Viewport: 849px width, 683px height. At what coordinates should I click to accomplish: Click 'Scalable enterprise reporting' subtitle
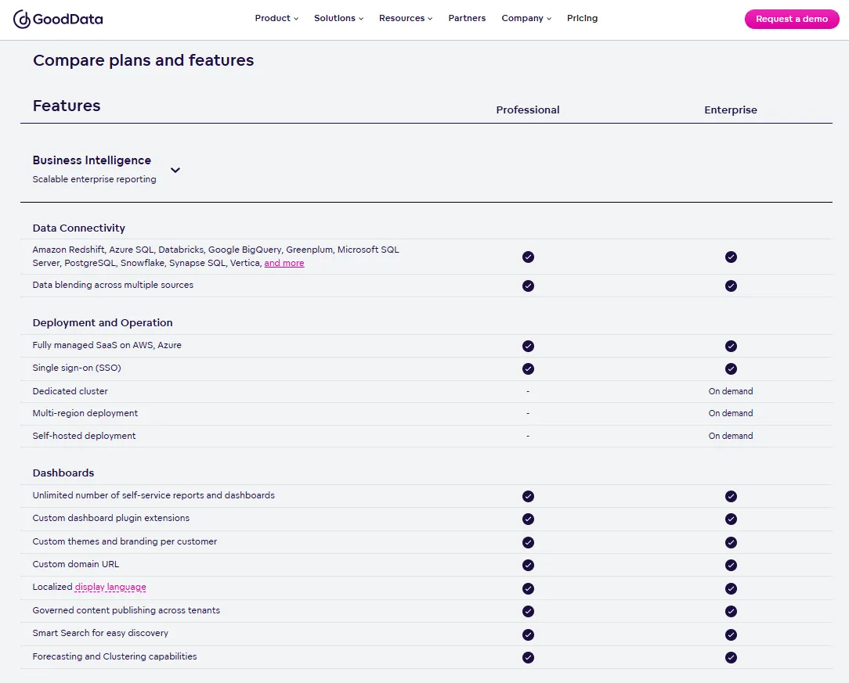coord(94,179)
